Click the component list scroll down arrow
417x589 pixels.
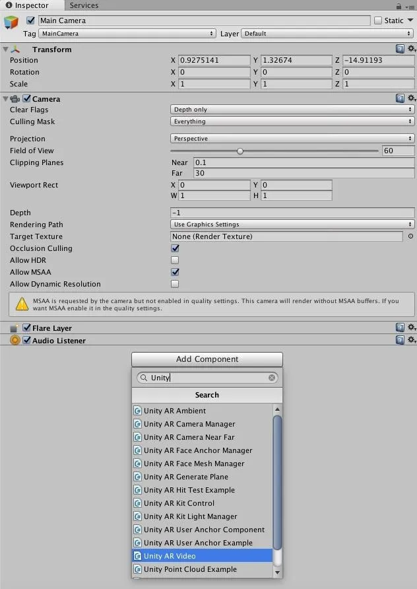(x=277, y=573)
